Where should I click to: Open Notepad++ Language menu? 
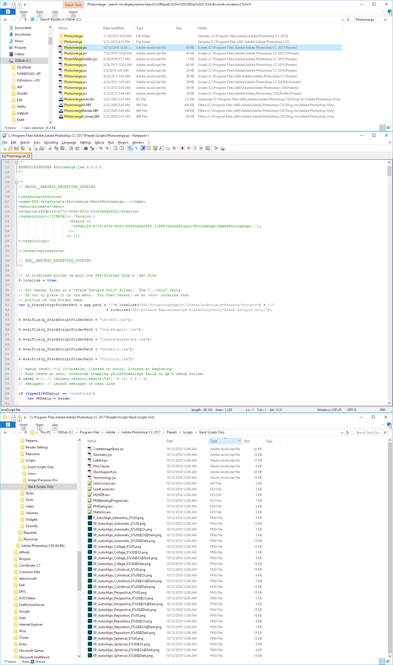[x=69, y=142]
